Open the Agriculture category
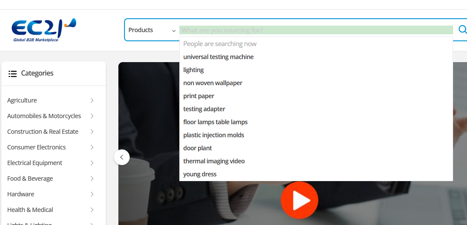This screenshot has height=225, width=467. point(22,100)
